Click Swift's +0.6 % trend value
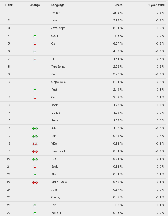 (x=160, y=74)
